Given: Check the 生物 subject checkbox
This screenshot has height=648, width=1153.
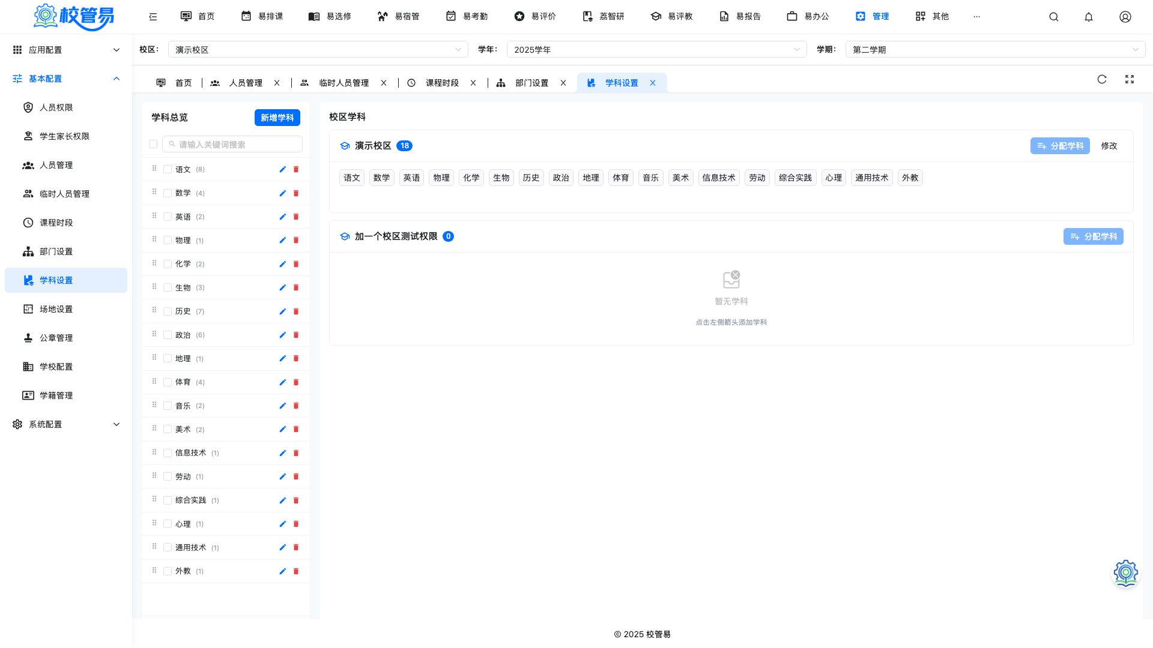Looking at the screenshot, I should point(168,287).
